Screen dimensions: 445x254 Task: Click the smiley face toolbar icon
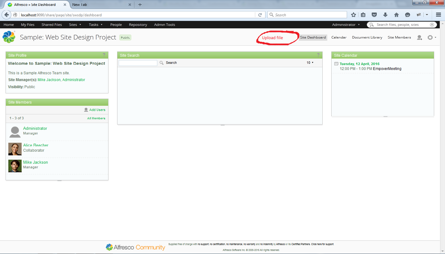[408, 15]
